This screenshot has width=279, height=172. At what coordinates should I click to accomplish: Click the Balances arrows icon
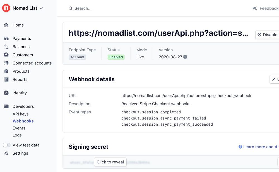click(6, 47)
